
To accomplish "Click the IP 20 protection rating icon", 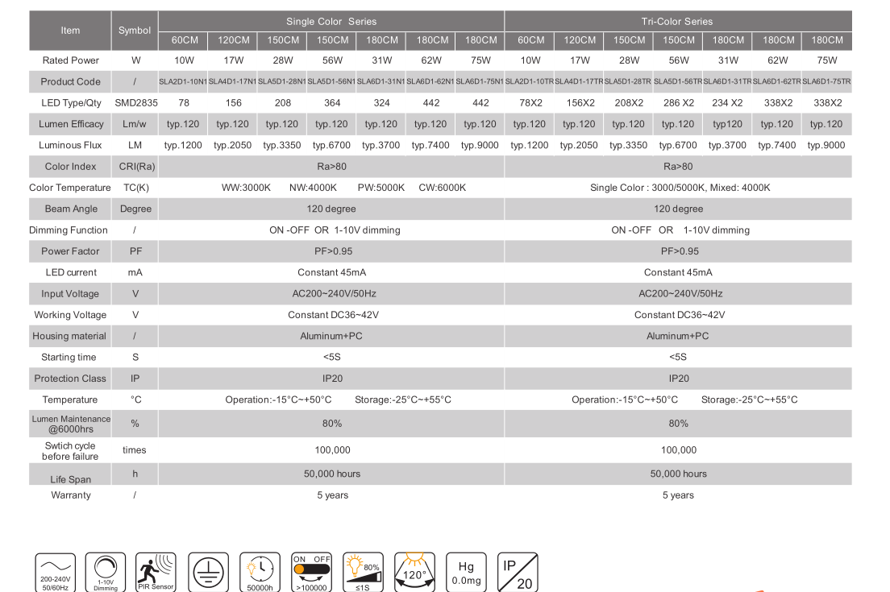I will 518,573.
